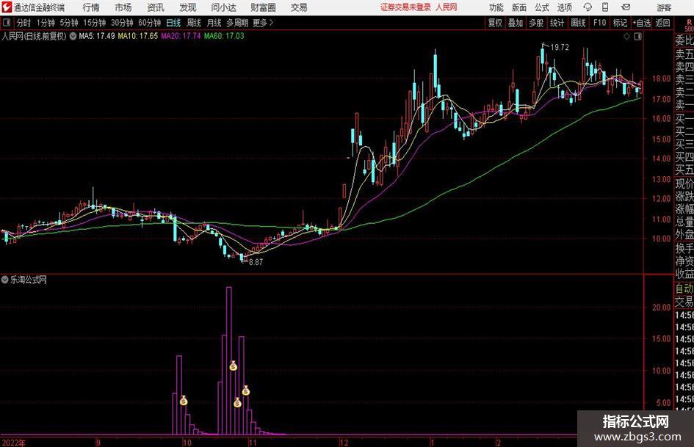Switch to the 分时 chart tab

tap(24, 23)
